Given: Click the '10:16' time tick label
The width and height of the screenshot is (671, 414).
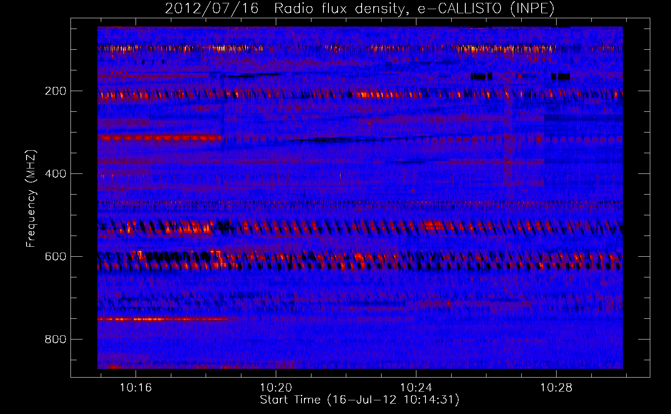Looking at the screenshot, I should pos(136,388).
